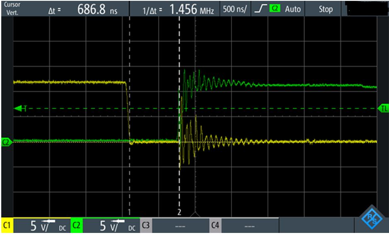Open the 500 ns/ timebase setting
The image size is (389, 235).
[x=235, y=9]
